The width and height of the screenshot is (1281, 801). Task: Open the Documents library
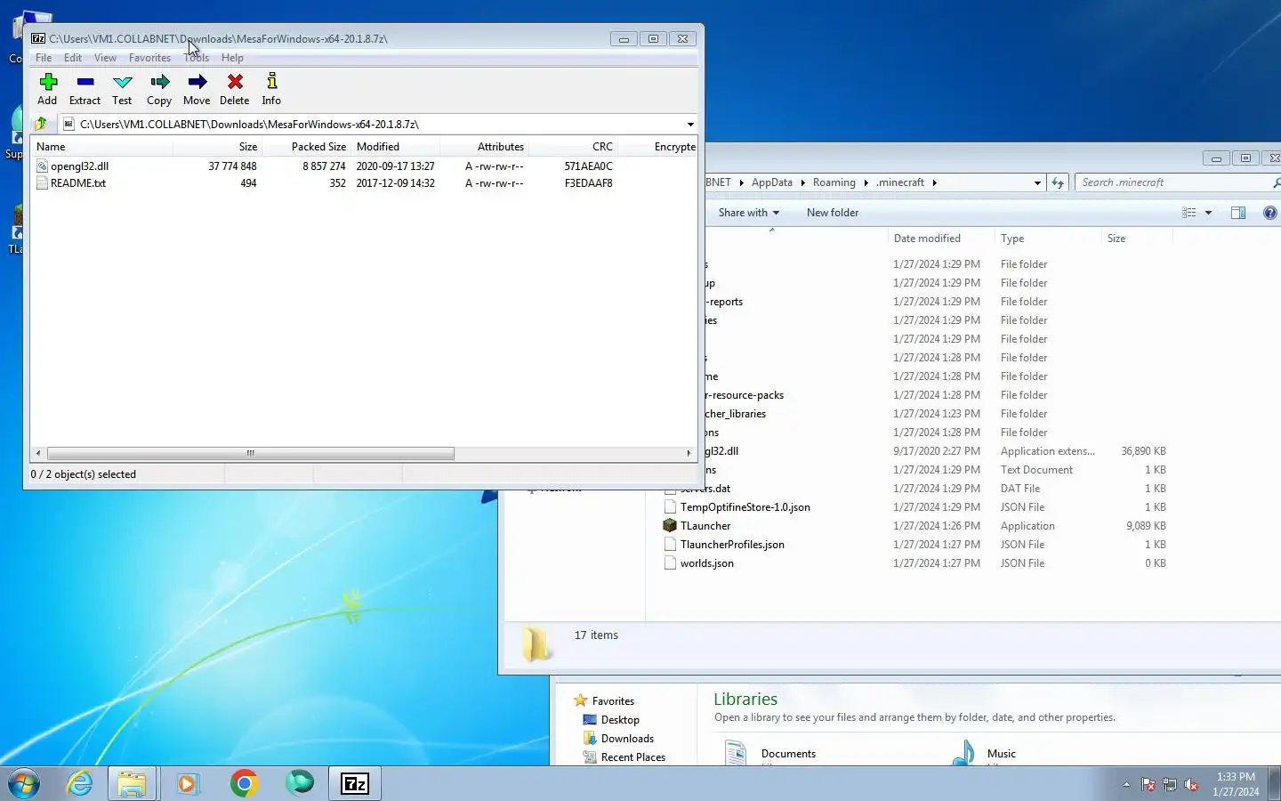point(788,754)
